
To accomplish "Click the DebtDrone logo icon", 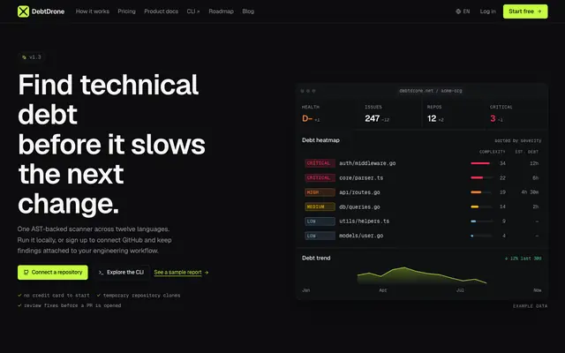I will pos(23,11).
